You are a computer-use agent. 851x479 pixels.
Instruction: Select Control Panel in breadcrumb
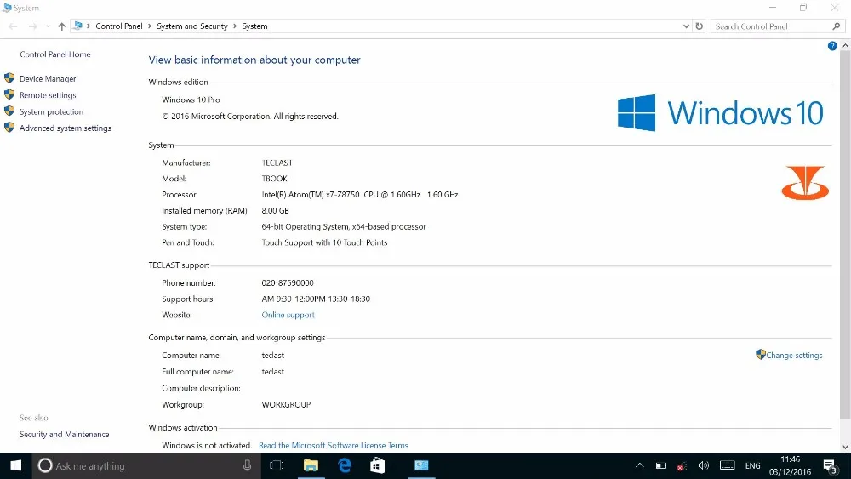[x=119, y=26]
